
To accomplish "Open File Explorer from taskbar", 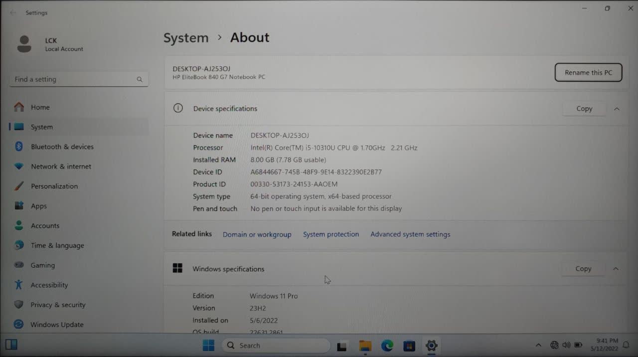I will [365, 346].
